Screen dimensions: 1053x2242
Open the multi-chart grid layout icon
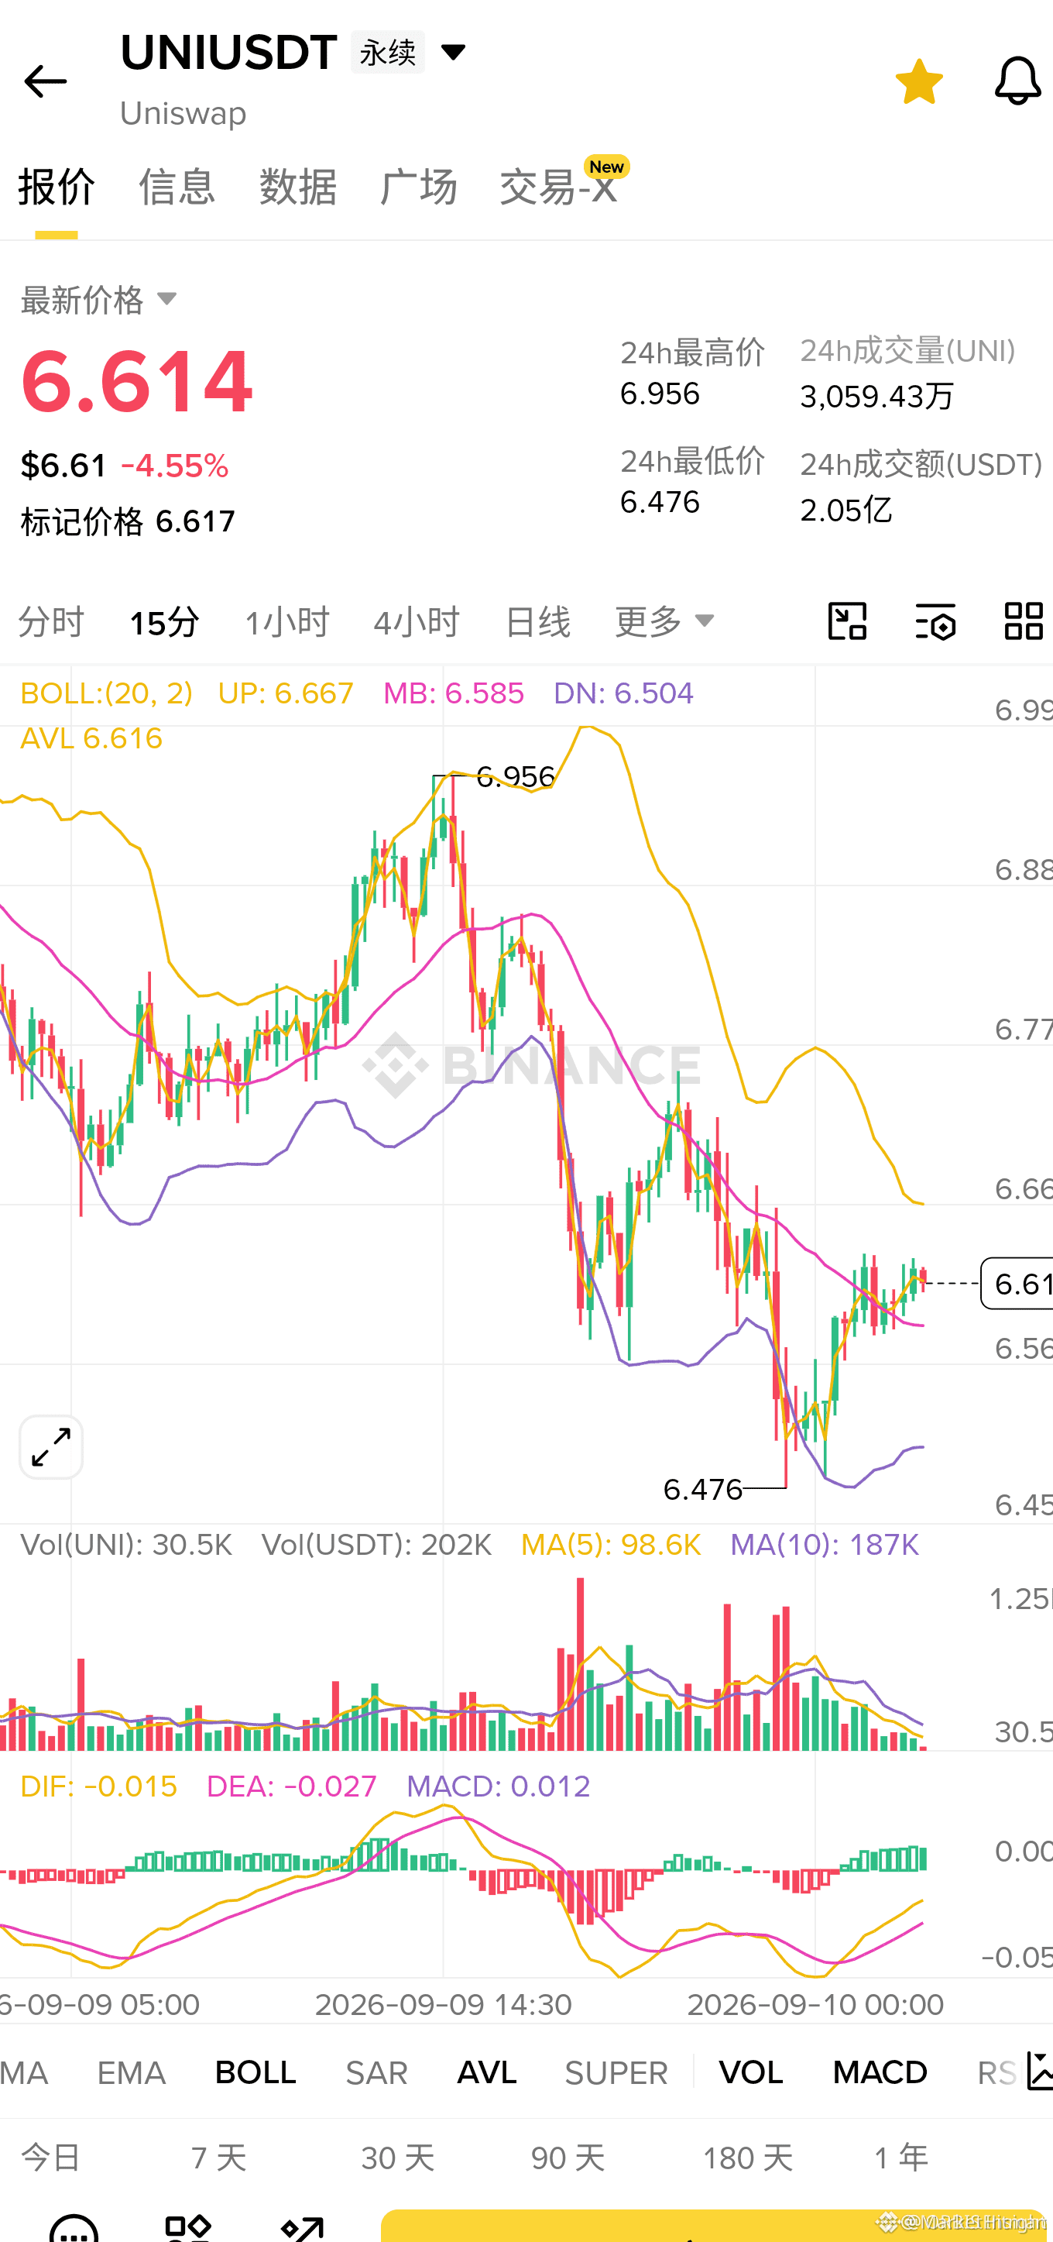pyautogui.click(x=1024, y=621)
